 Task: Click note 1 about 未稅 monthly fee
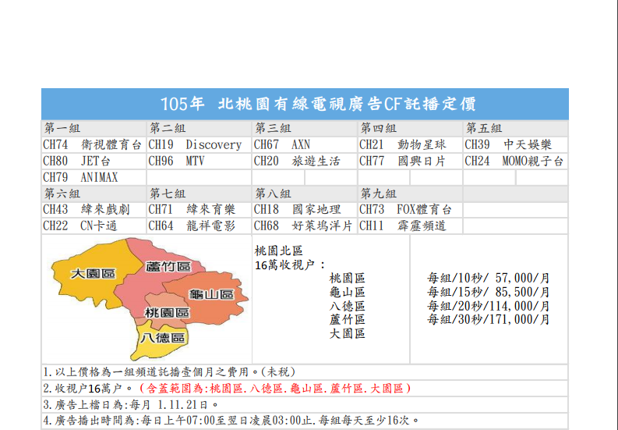[169, 372]
